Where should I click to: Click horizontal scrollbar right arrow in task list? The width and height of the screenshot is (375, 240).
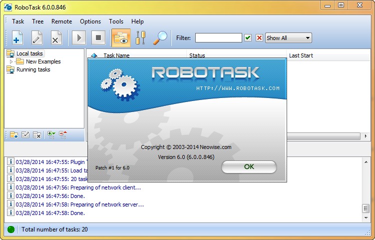366,136
